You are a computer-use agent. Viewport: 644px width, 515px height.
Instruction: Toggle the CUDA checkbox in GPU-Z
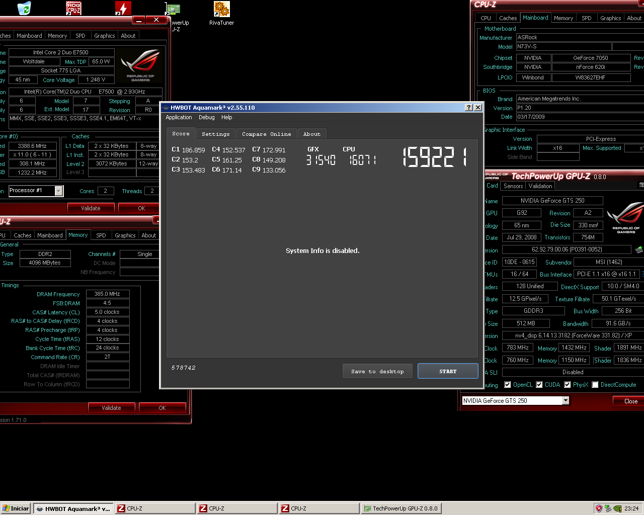pyautogui.click(x=539, y=385)
